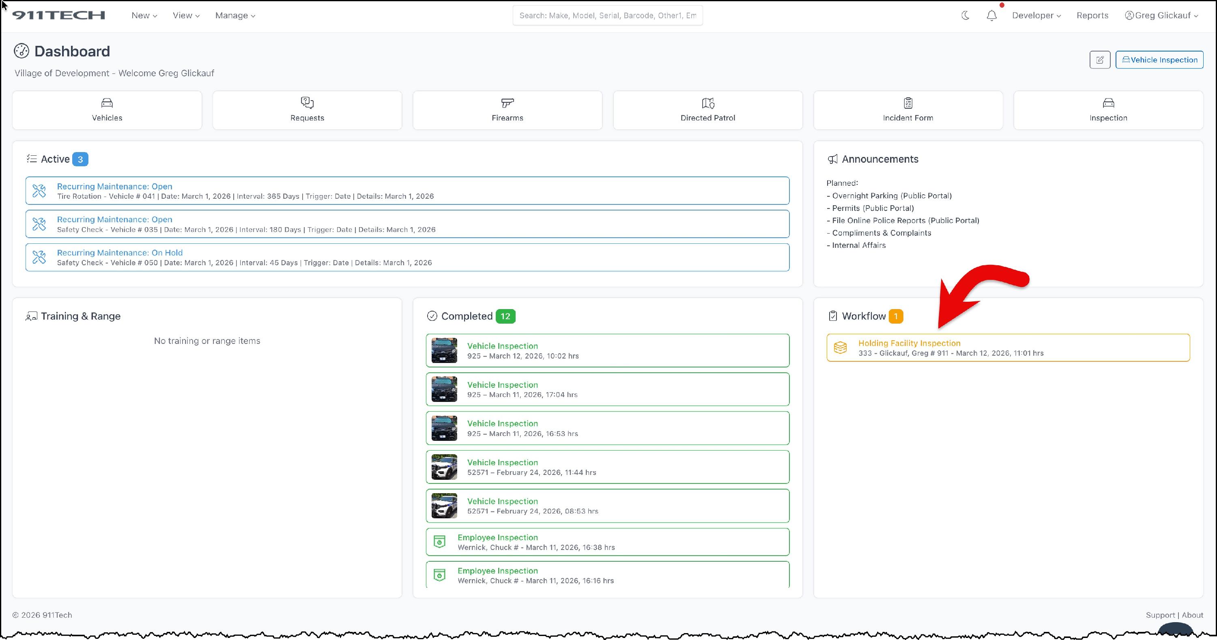This screenshot has width=1217, height=640.
Task: Open the Firearms shortcut tile
Action: [507, 110]
